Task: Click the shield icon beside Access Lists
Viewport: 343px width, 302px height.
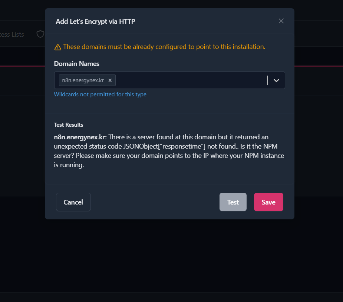Action: [x=40, y=34]
